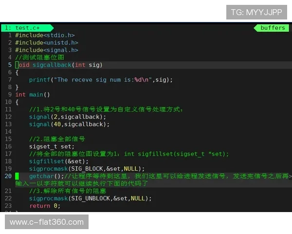Image resolution: width=292 pixels, height=234 pixels.
Task: Click return 0; on line 23
Action: click(x=45, y=206)
